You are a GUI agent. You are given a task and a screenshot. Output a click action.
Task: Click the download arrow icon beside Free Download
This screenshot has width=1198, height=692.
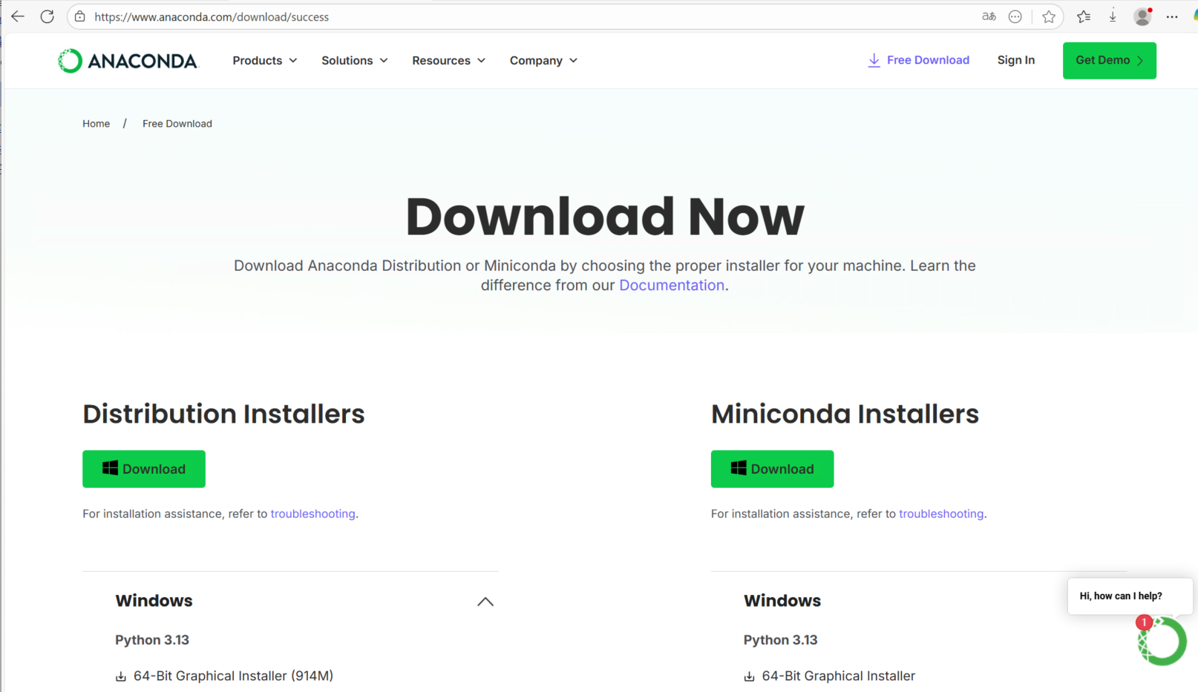pyautogui.click(x=874, y=60)
